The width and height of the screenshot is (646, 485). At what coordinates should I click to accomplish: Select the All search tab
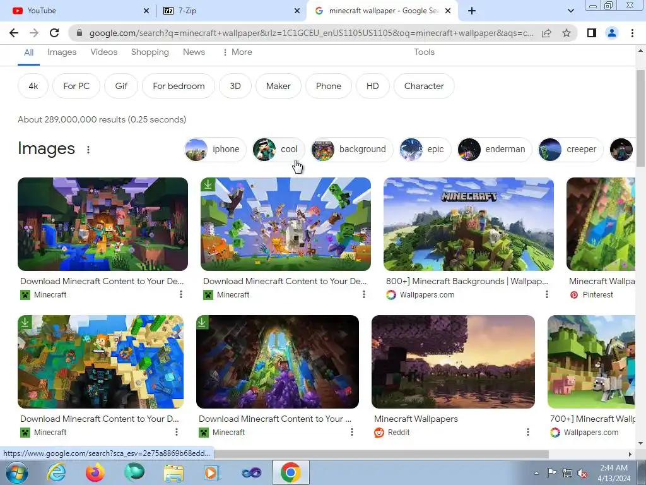pyautogui.click(x=29, y=52)
